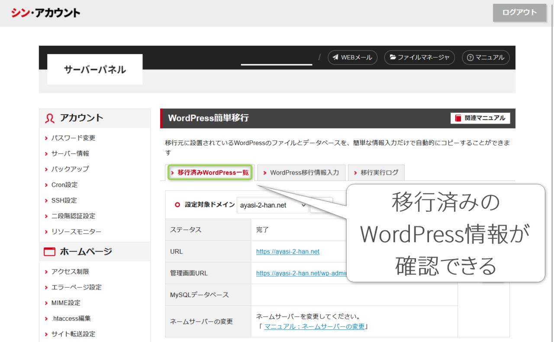The image size is (554, 342).
Task: Click the シン・アカウント logo
Action: (45, 13)
